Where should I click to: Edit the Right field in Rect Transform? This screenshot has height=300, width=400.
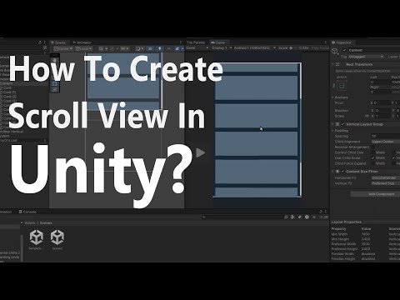point(380,92)
